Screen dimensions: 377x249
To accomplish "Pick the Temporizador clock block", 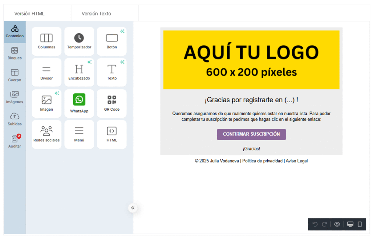I will point(79,41).
